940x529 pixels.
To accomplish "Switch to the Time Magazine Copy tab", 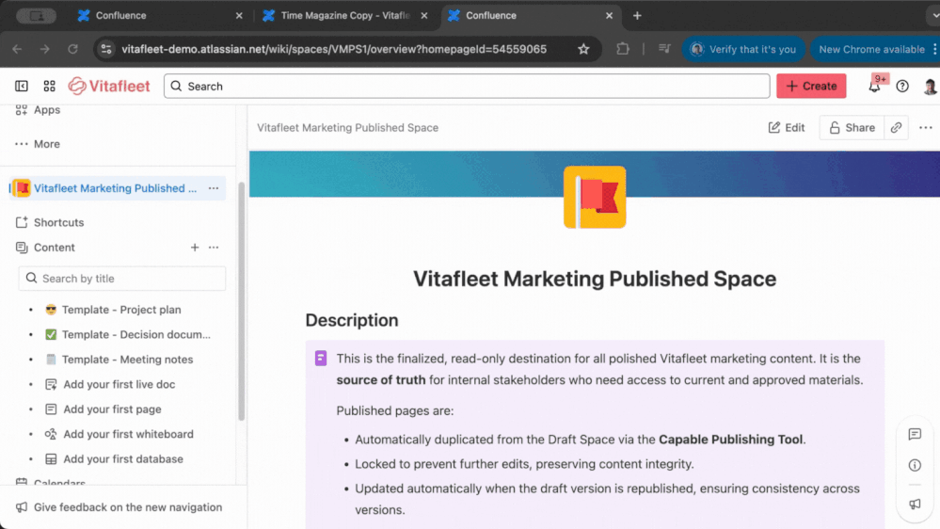I will pos(344,16).
